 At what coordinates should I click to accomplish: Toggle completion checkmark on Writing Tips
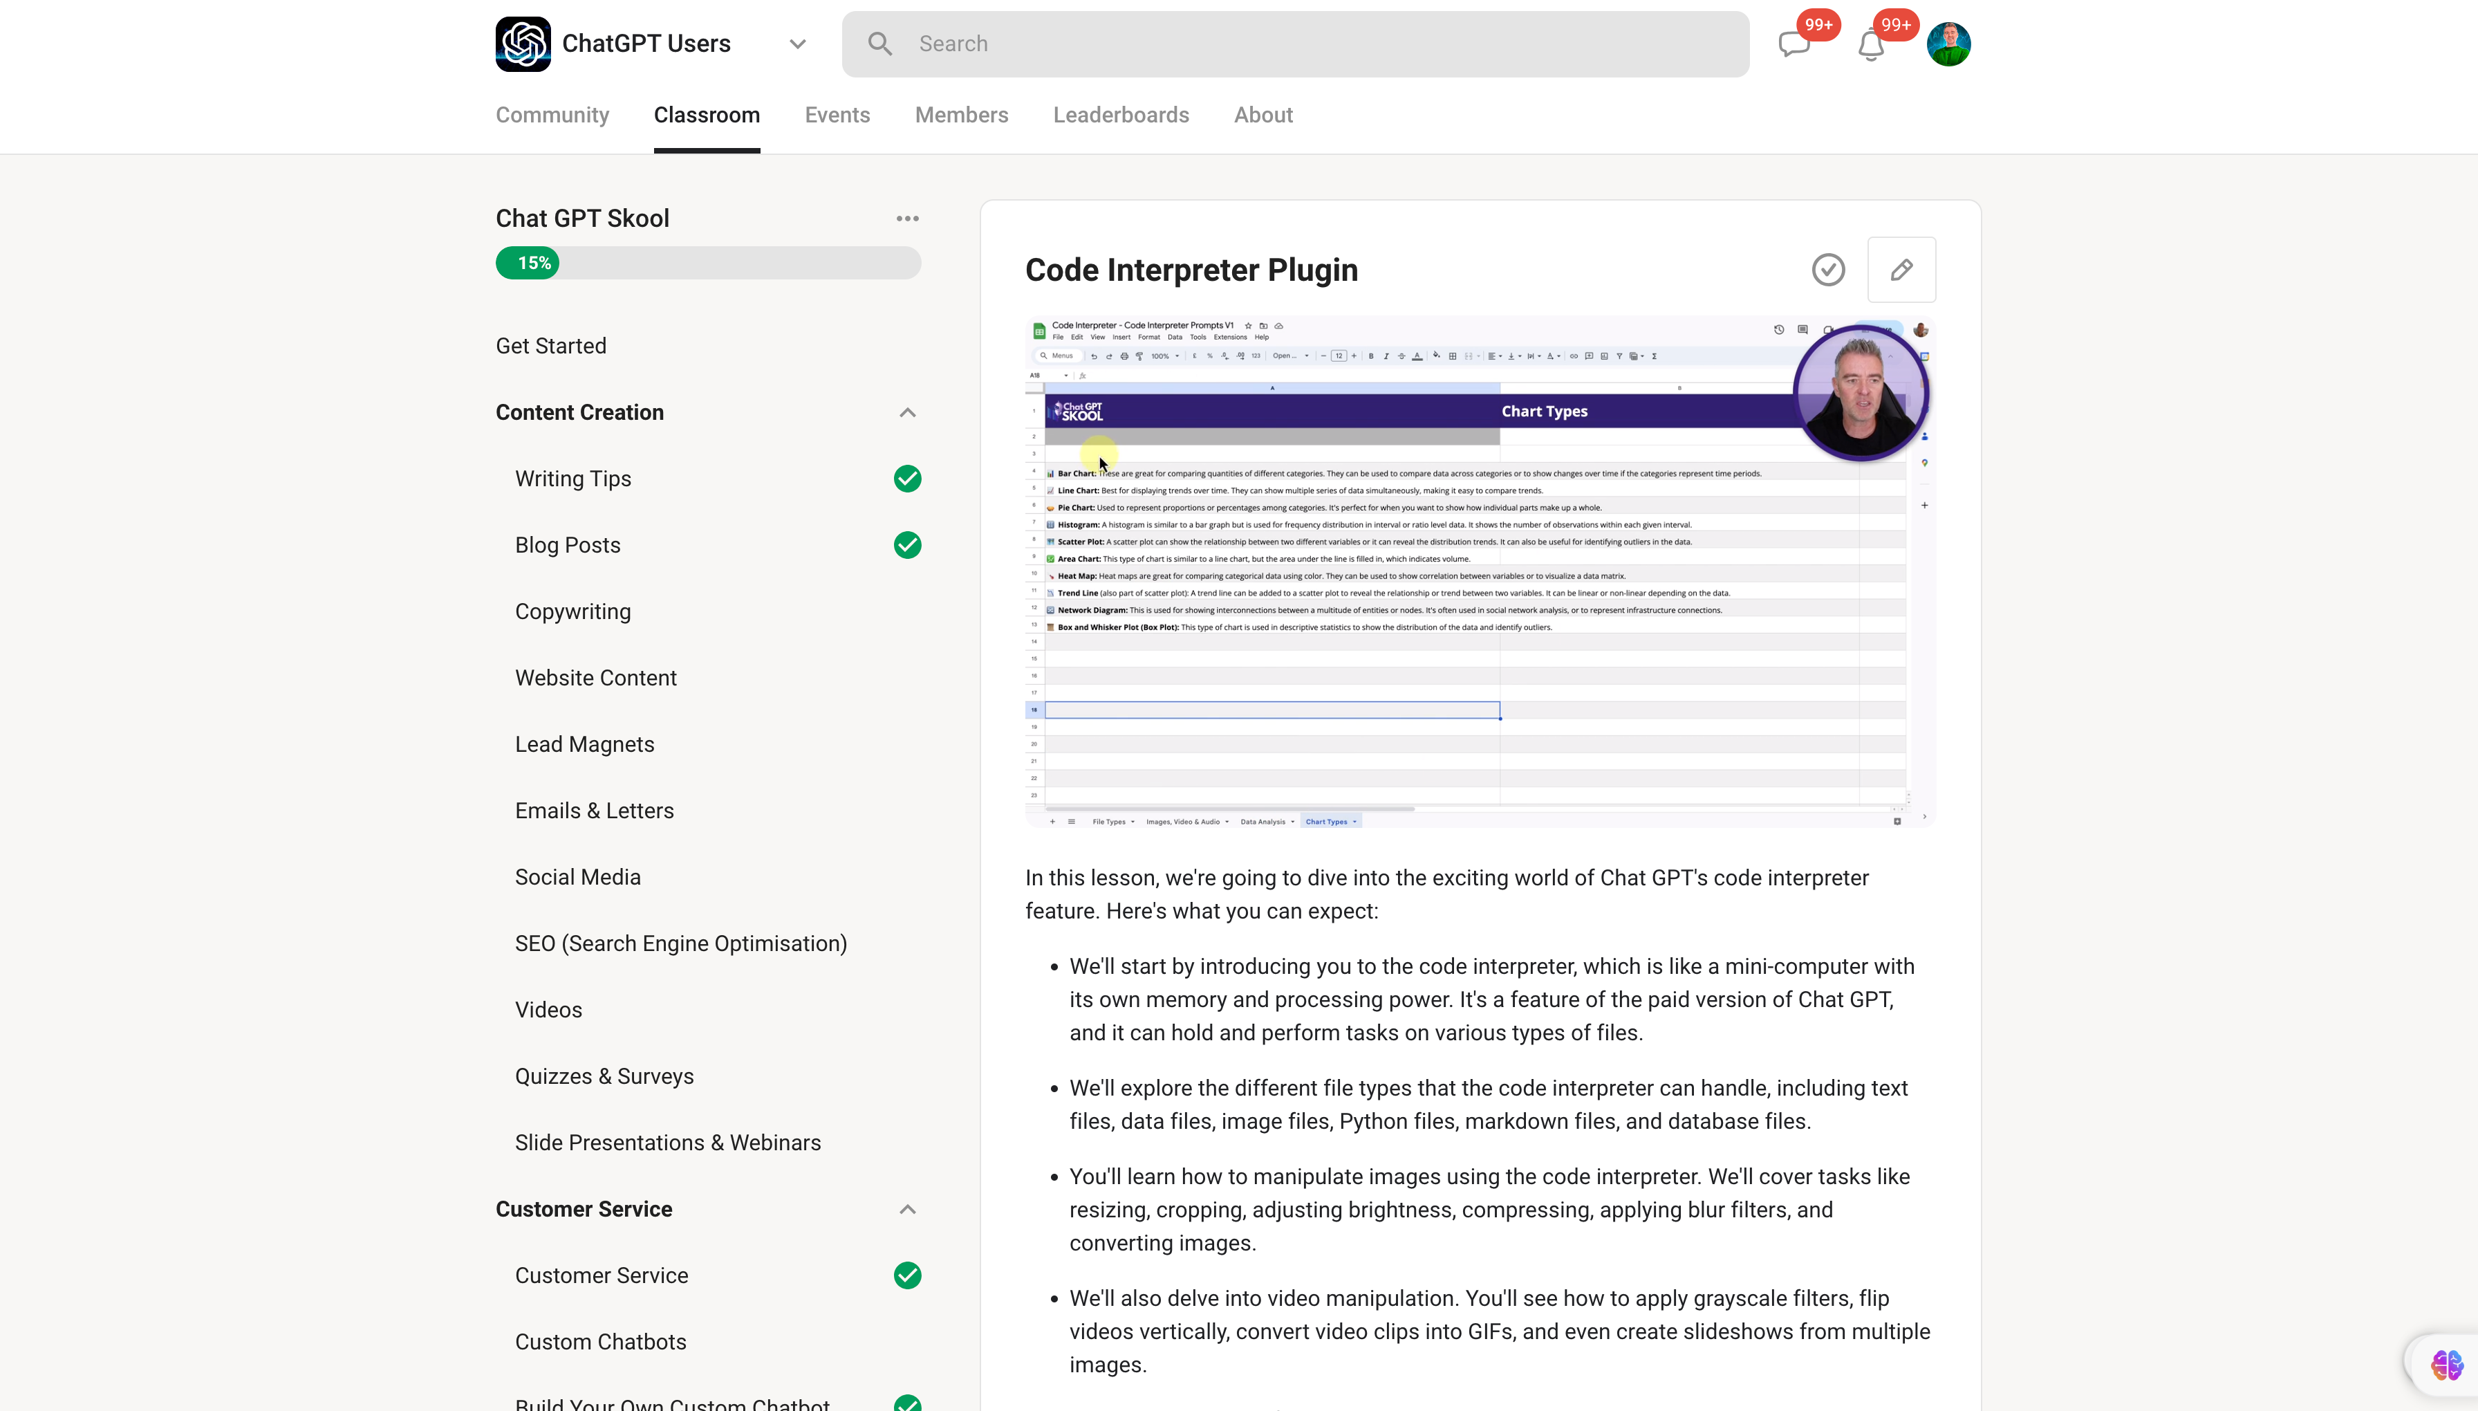[x=908, y=478]
